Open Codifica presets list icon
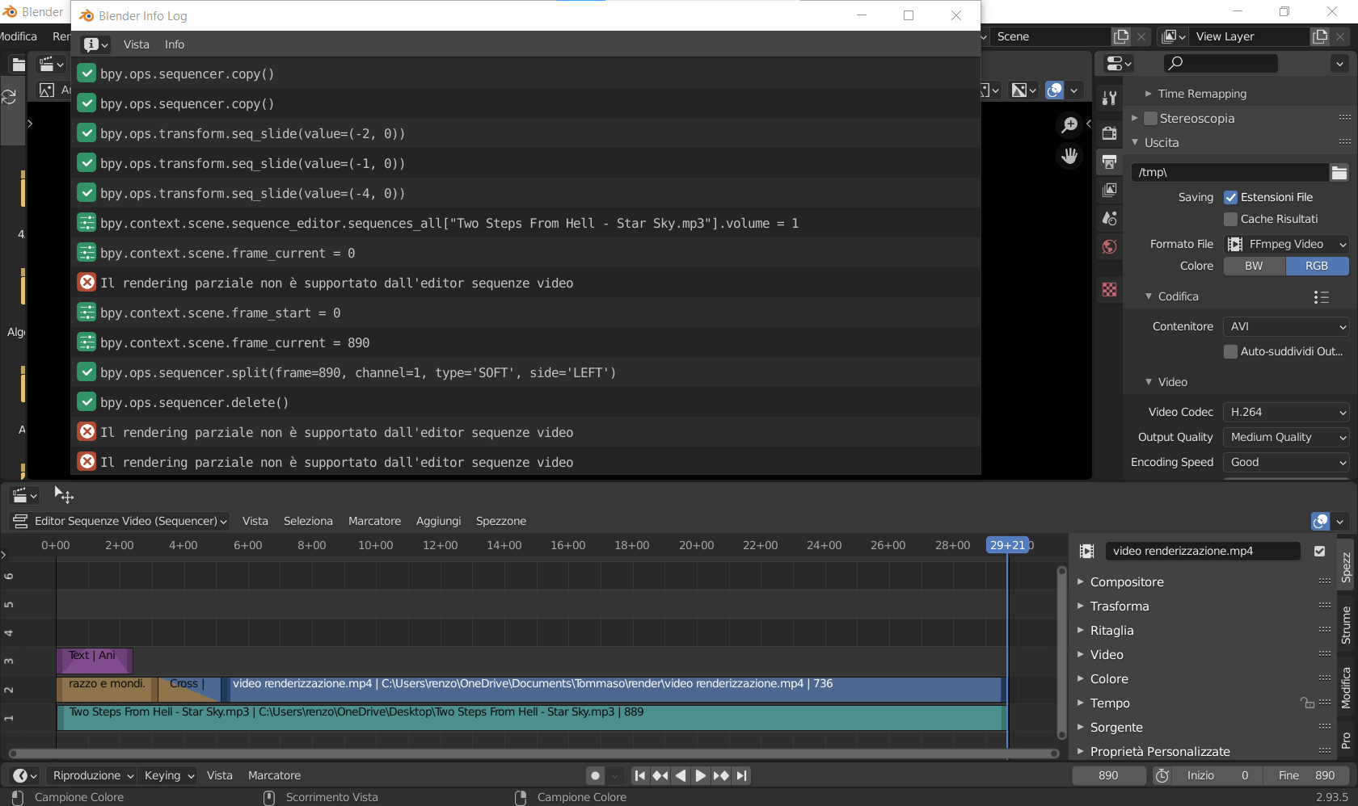 (1321, 296)
